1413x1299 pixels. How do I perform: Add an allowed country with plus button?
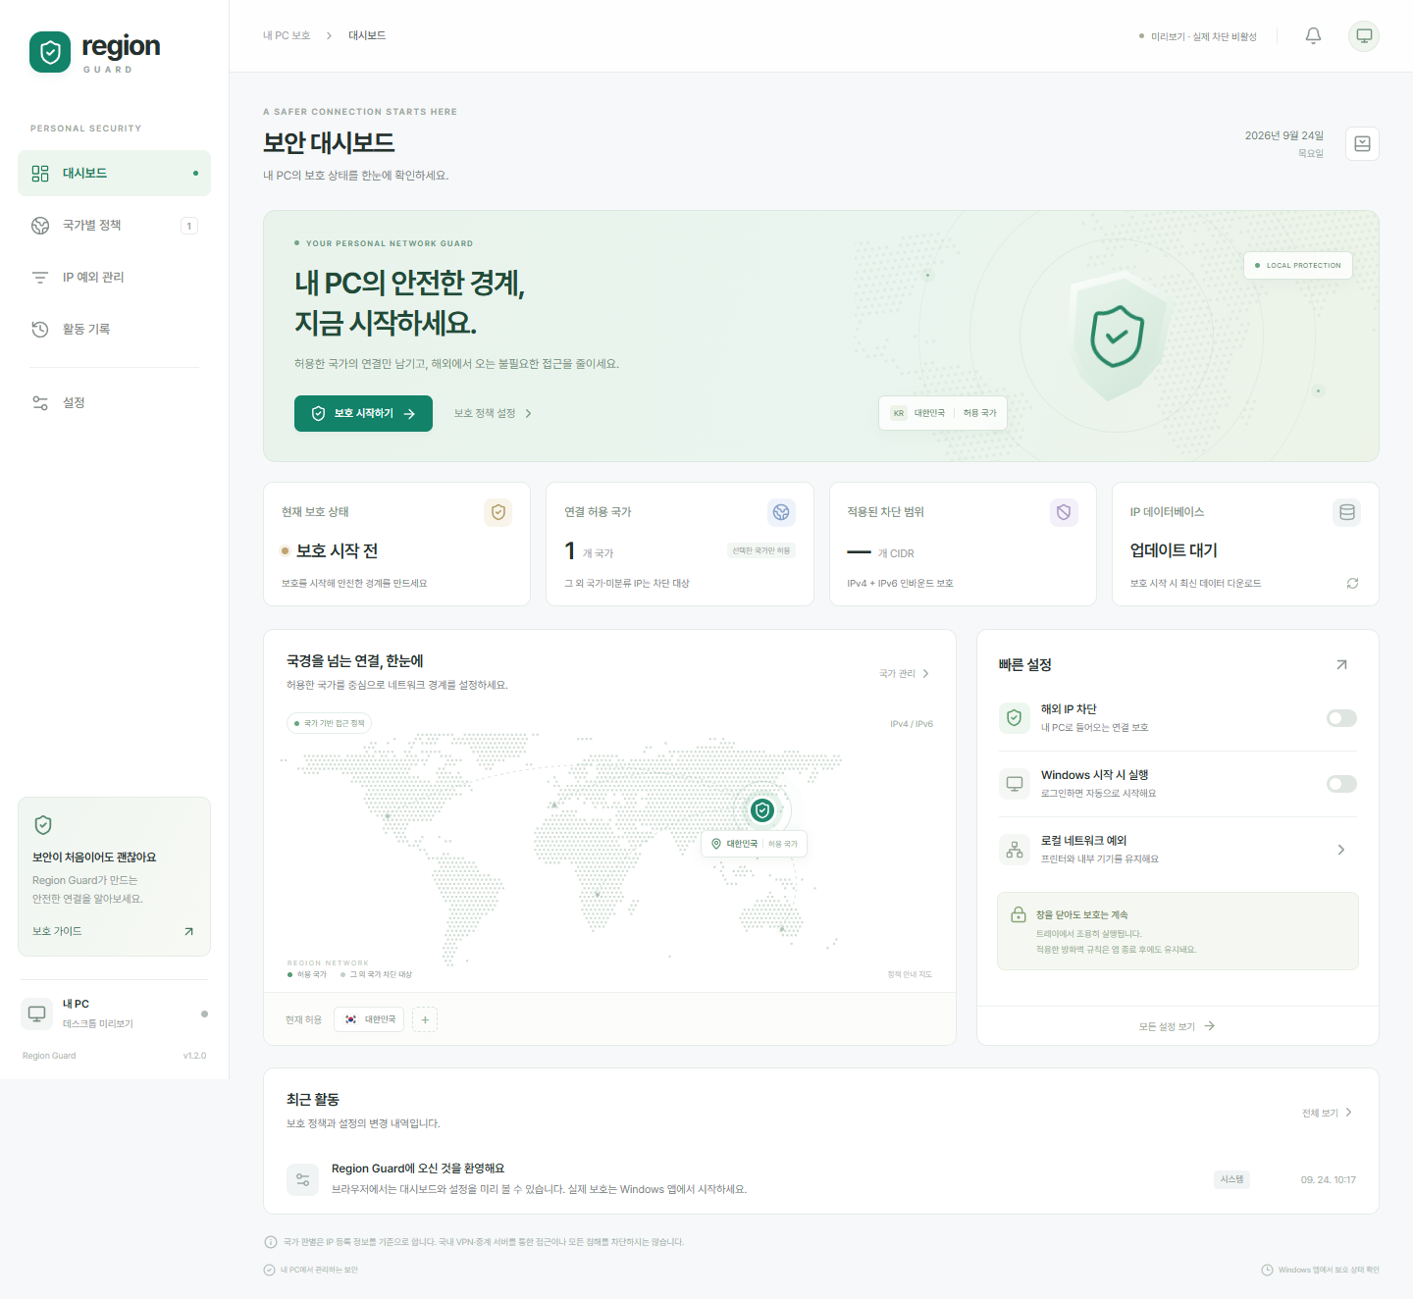tap(425, 1019)
